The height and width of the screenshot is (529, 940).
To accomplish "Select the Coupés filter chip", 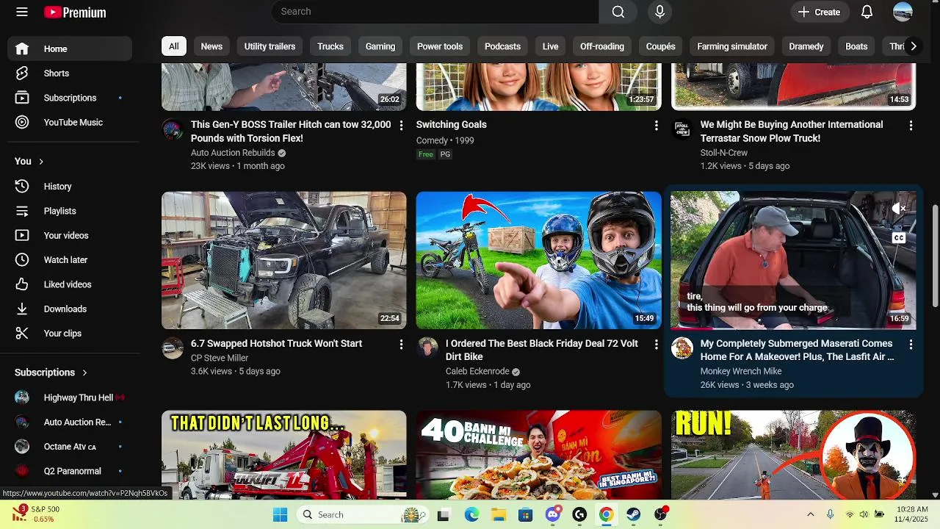I will pyautogui.click(x=661, y=46).
